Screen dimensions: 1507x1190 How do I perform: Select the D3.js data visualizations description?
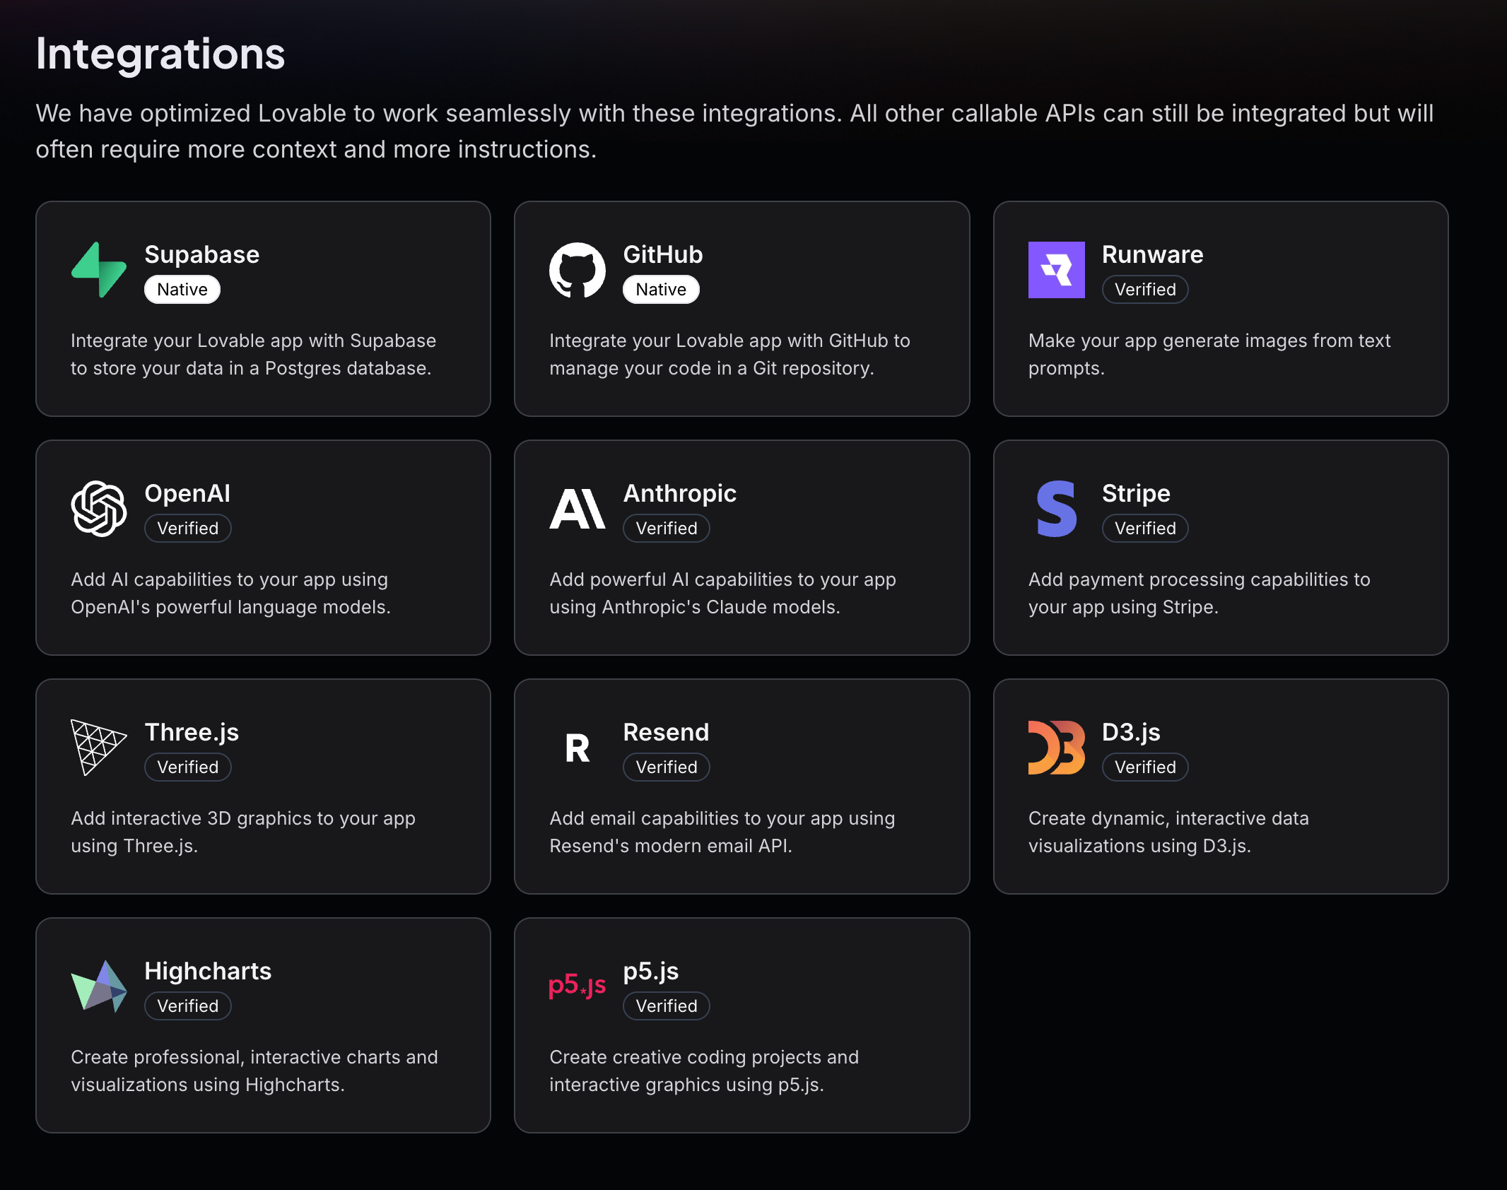pos(1168,832)
